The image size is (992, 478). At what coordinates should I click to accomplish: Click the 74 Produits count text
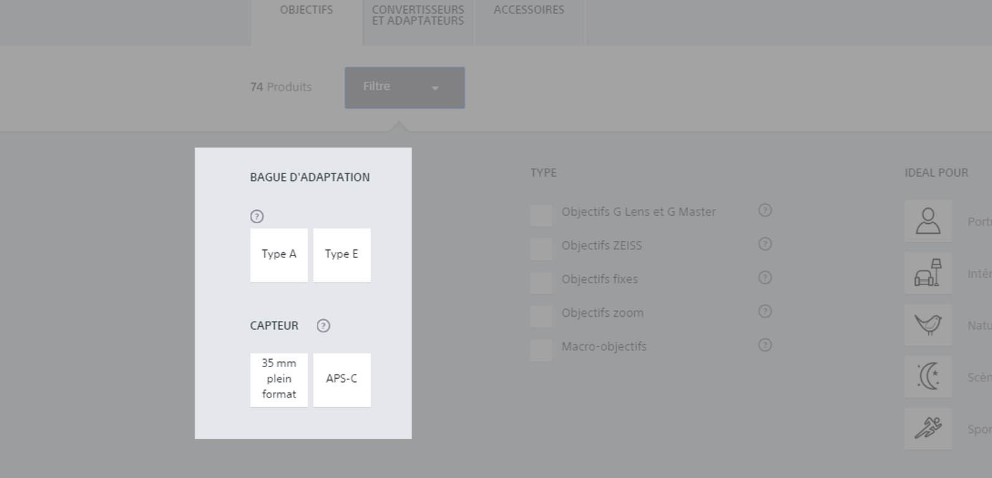(x=281, y=87)
